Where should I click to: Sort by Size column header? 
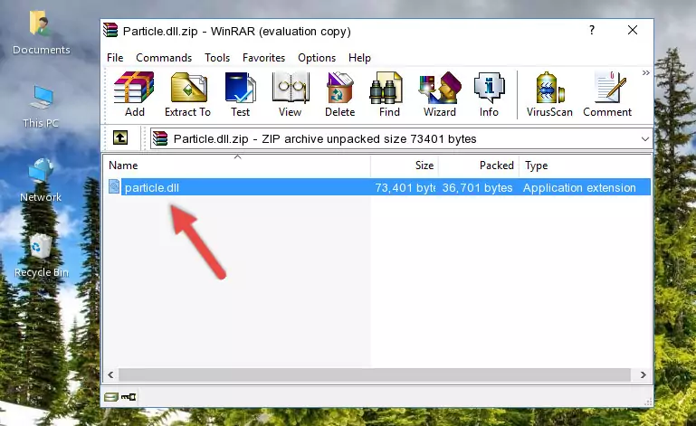click(405, 166)
